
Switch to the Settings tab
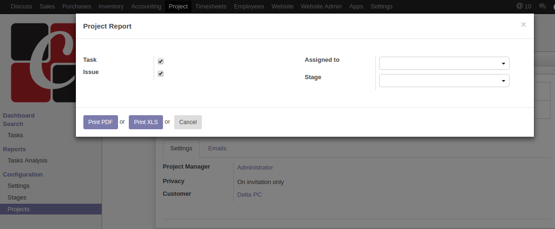(181, 148)
